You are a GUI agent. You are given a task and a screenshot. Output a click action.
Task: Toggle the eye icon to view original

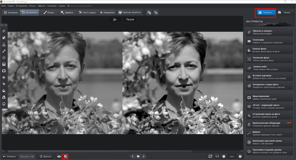tap(59, 156)
